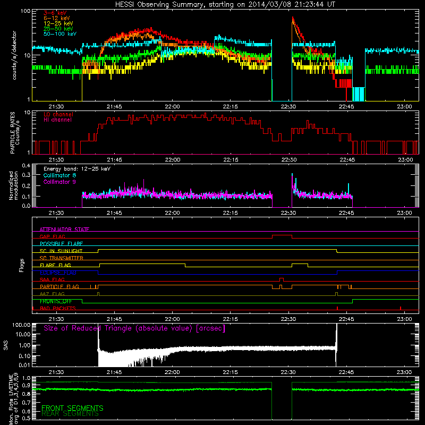Click the counts/s/detector axis label
Image resolution: width=425 pixels, height=425 pixels.
(14, 55)
